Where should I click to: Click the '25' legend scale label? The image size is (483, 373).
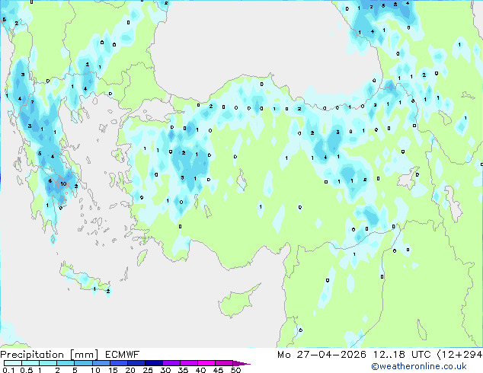(148, 370)
